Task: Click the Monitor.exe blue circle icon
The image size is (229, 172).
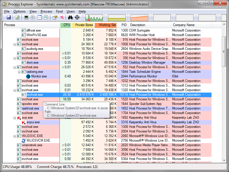Action: pyautogui.click(x=28, y=77)
